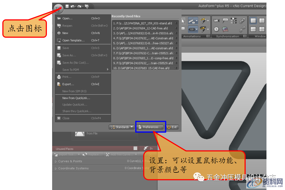Click the Exit button

pos(173,127)
